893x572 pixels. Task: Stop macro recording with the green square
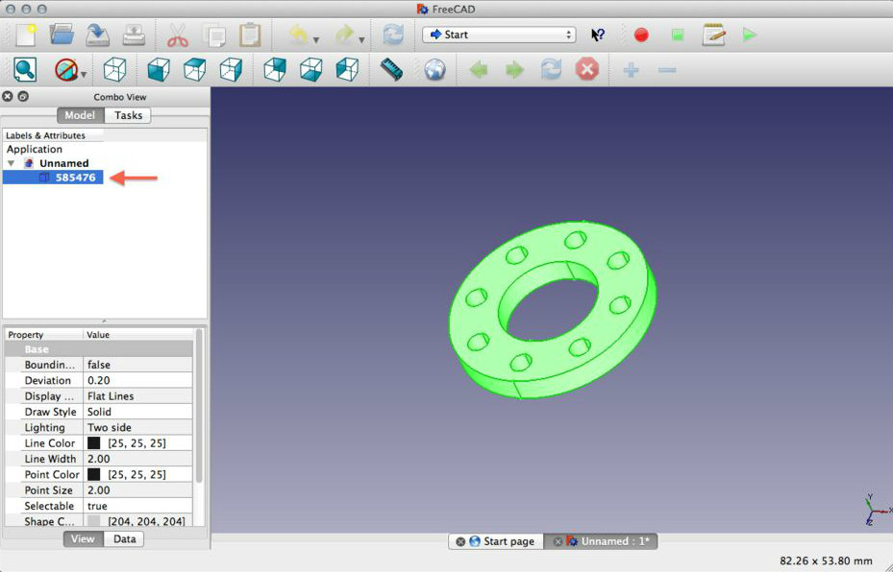point(677,36)
